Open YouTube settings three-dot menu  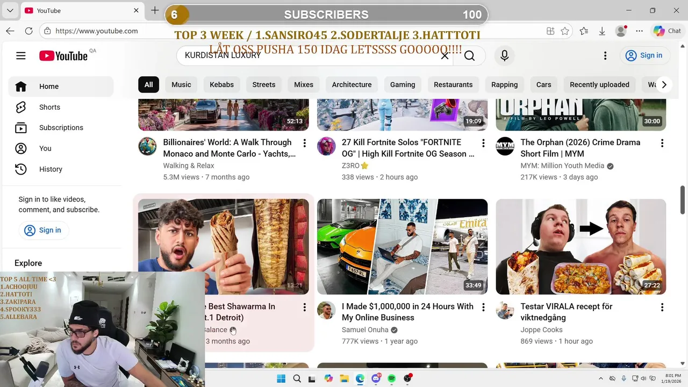click(605, 55)
